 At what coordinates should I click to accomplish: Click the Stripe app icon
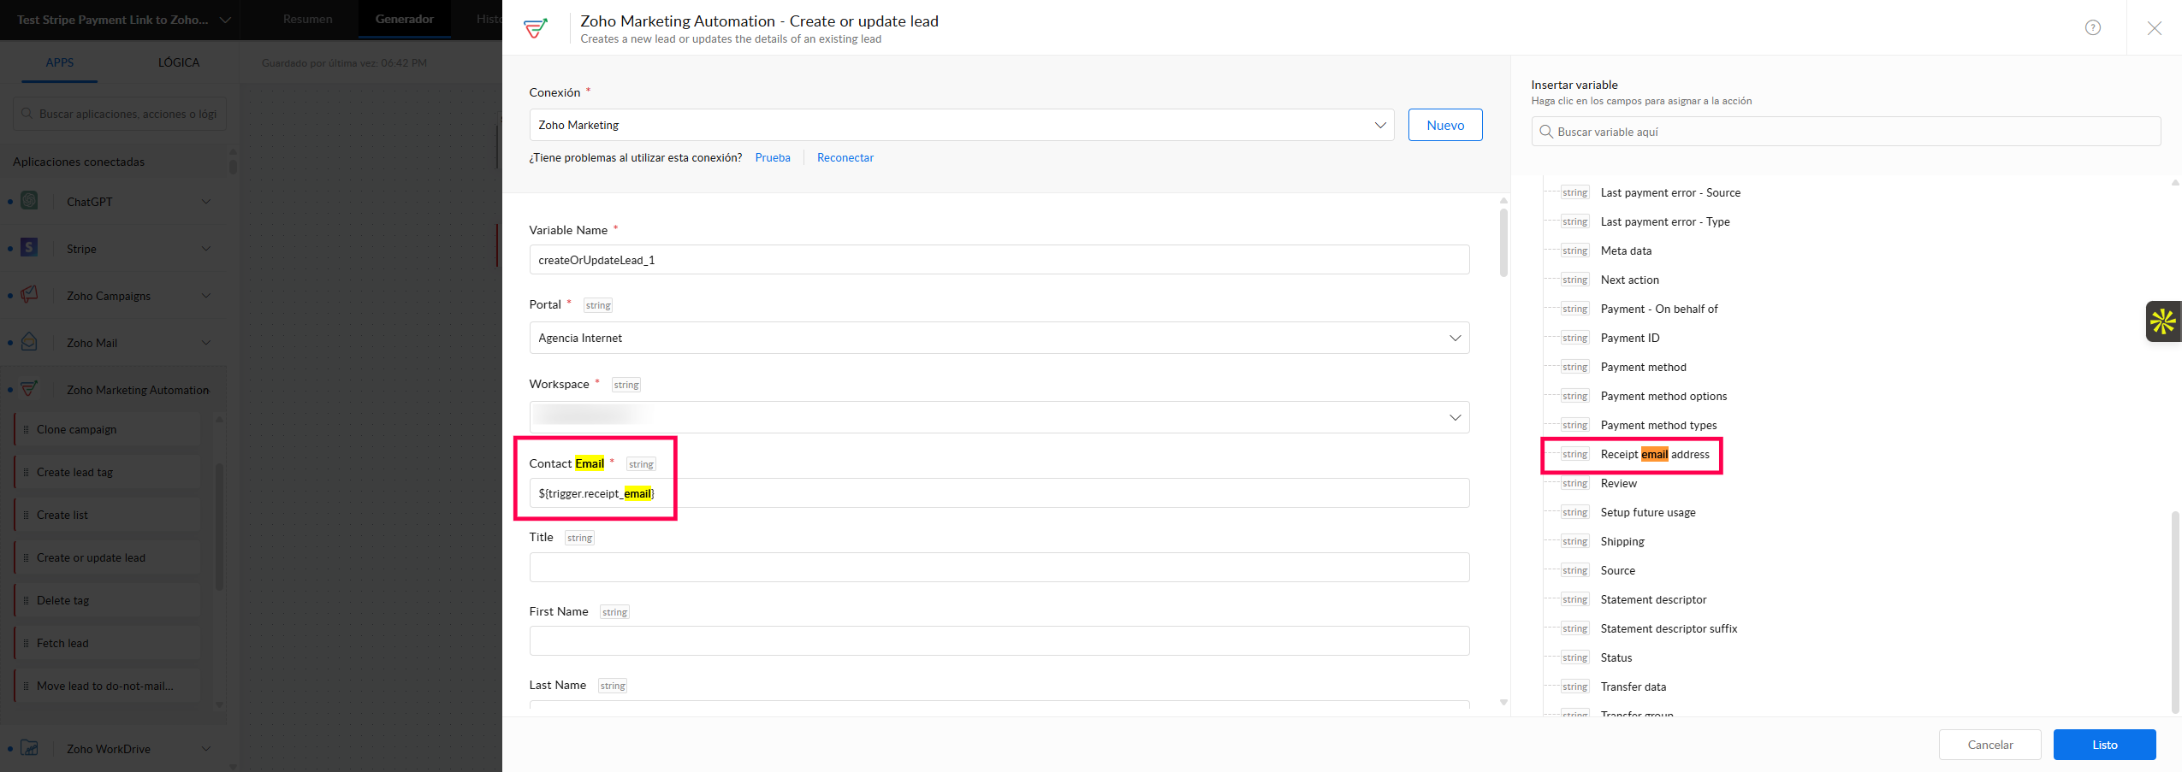click(x=30, y=248)
